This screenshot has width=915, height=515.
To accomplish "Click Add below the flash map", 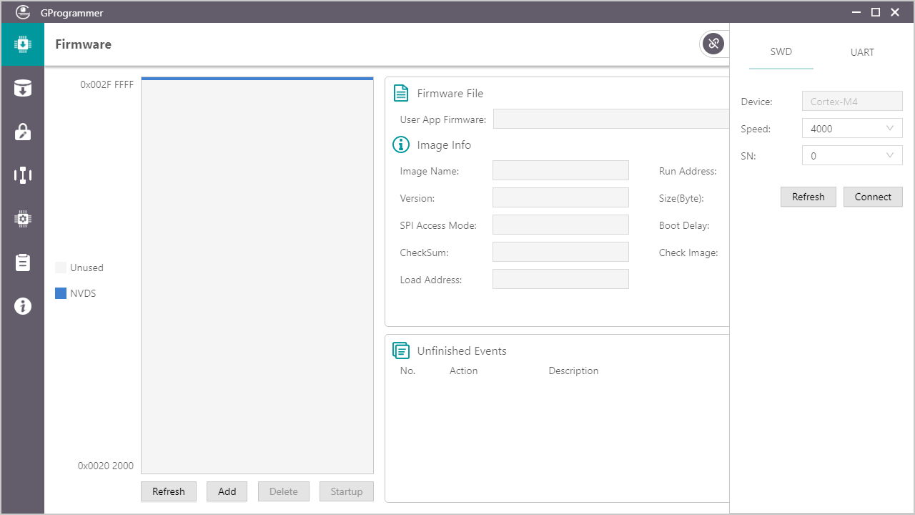I will [227, 491].
